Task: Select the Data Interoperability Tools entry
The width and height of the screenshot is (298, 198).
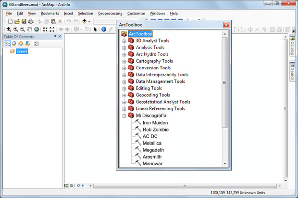Action: (162, 75)
